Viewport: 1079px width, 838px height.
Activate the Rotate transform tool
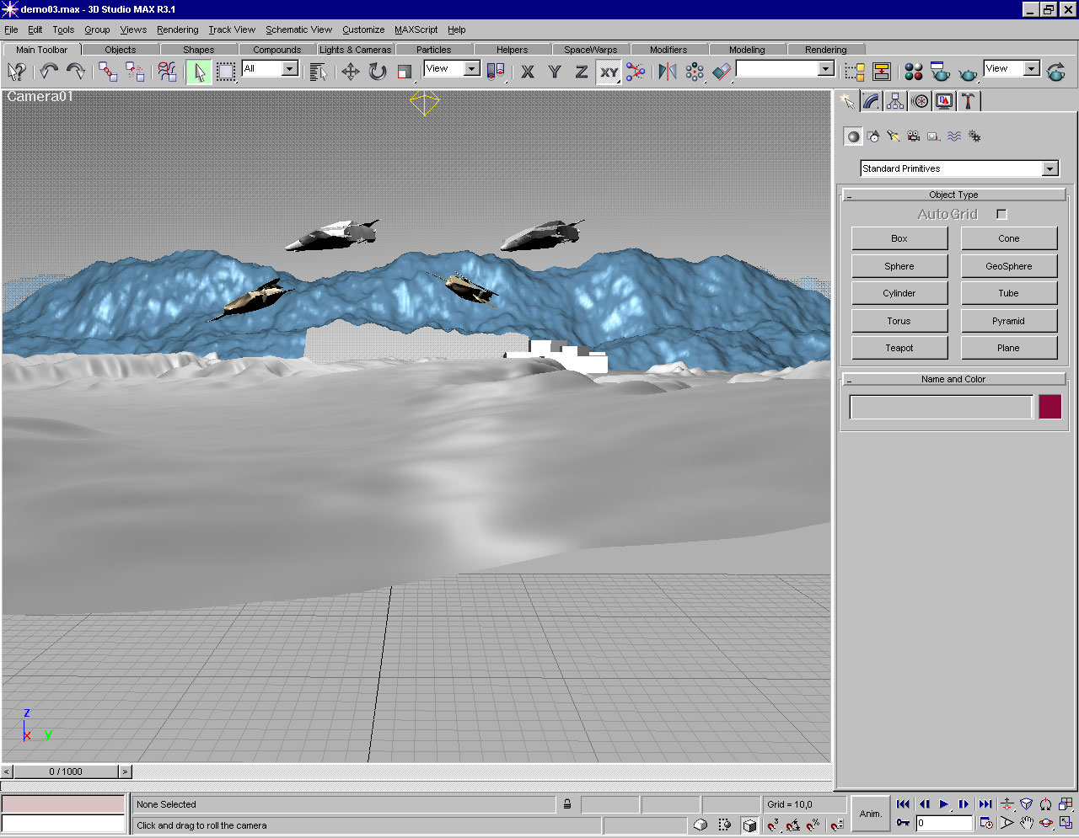click(x=378, y=72)
